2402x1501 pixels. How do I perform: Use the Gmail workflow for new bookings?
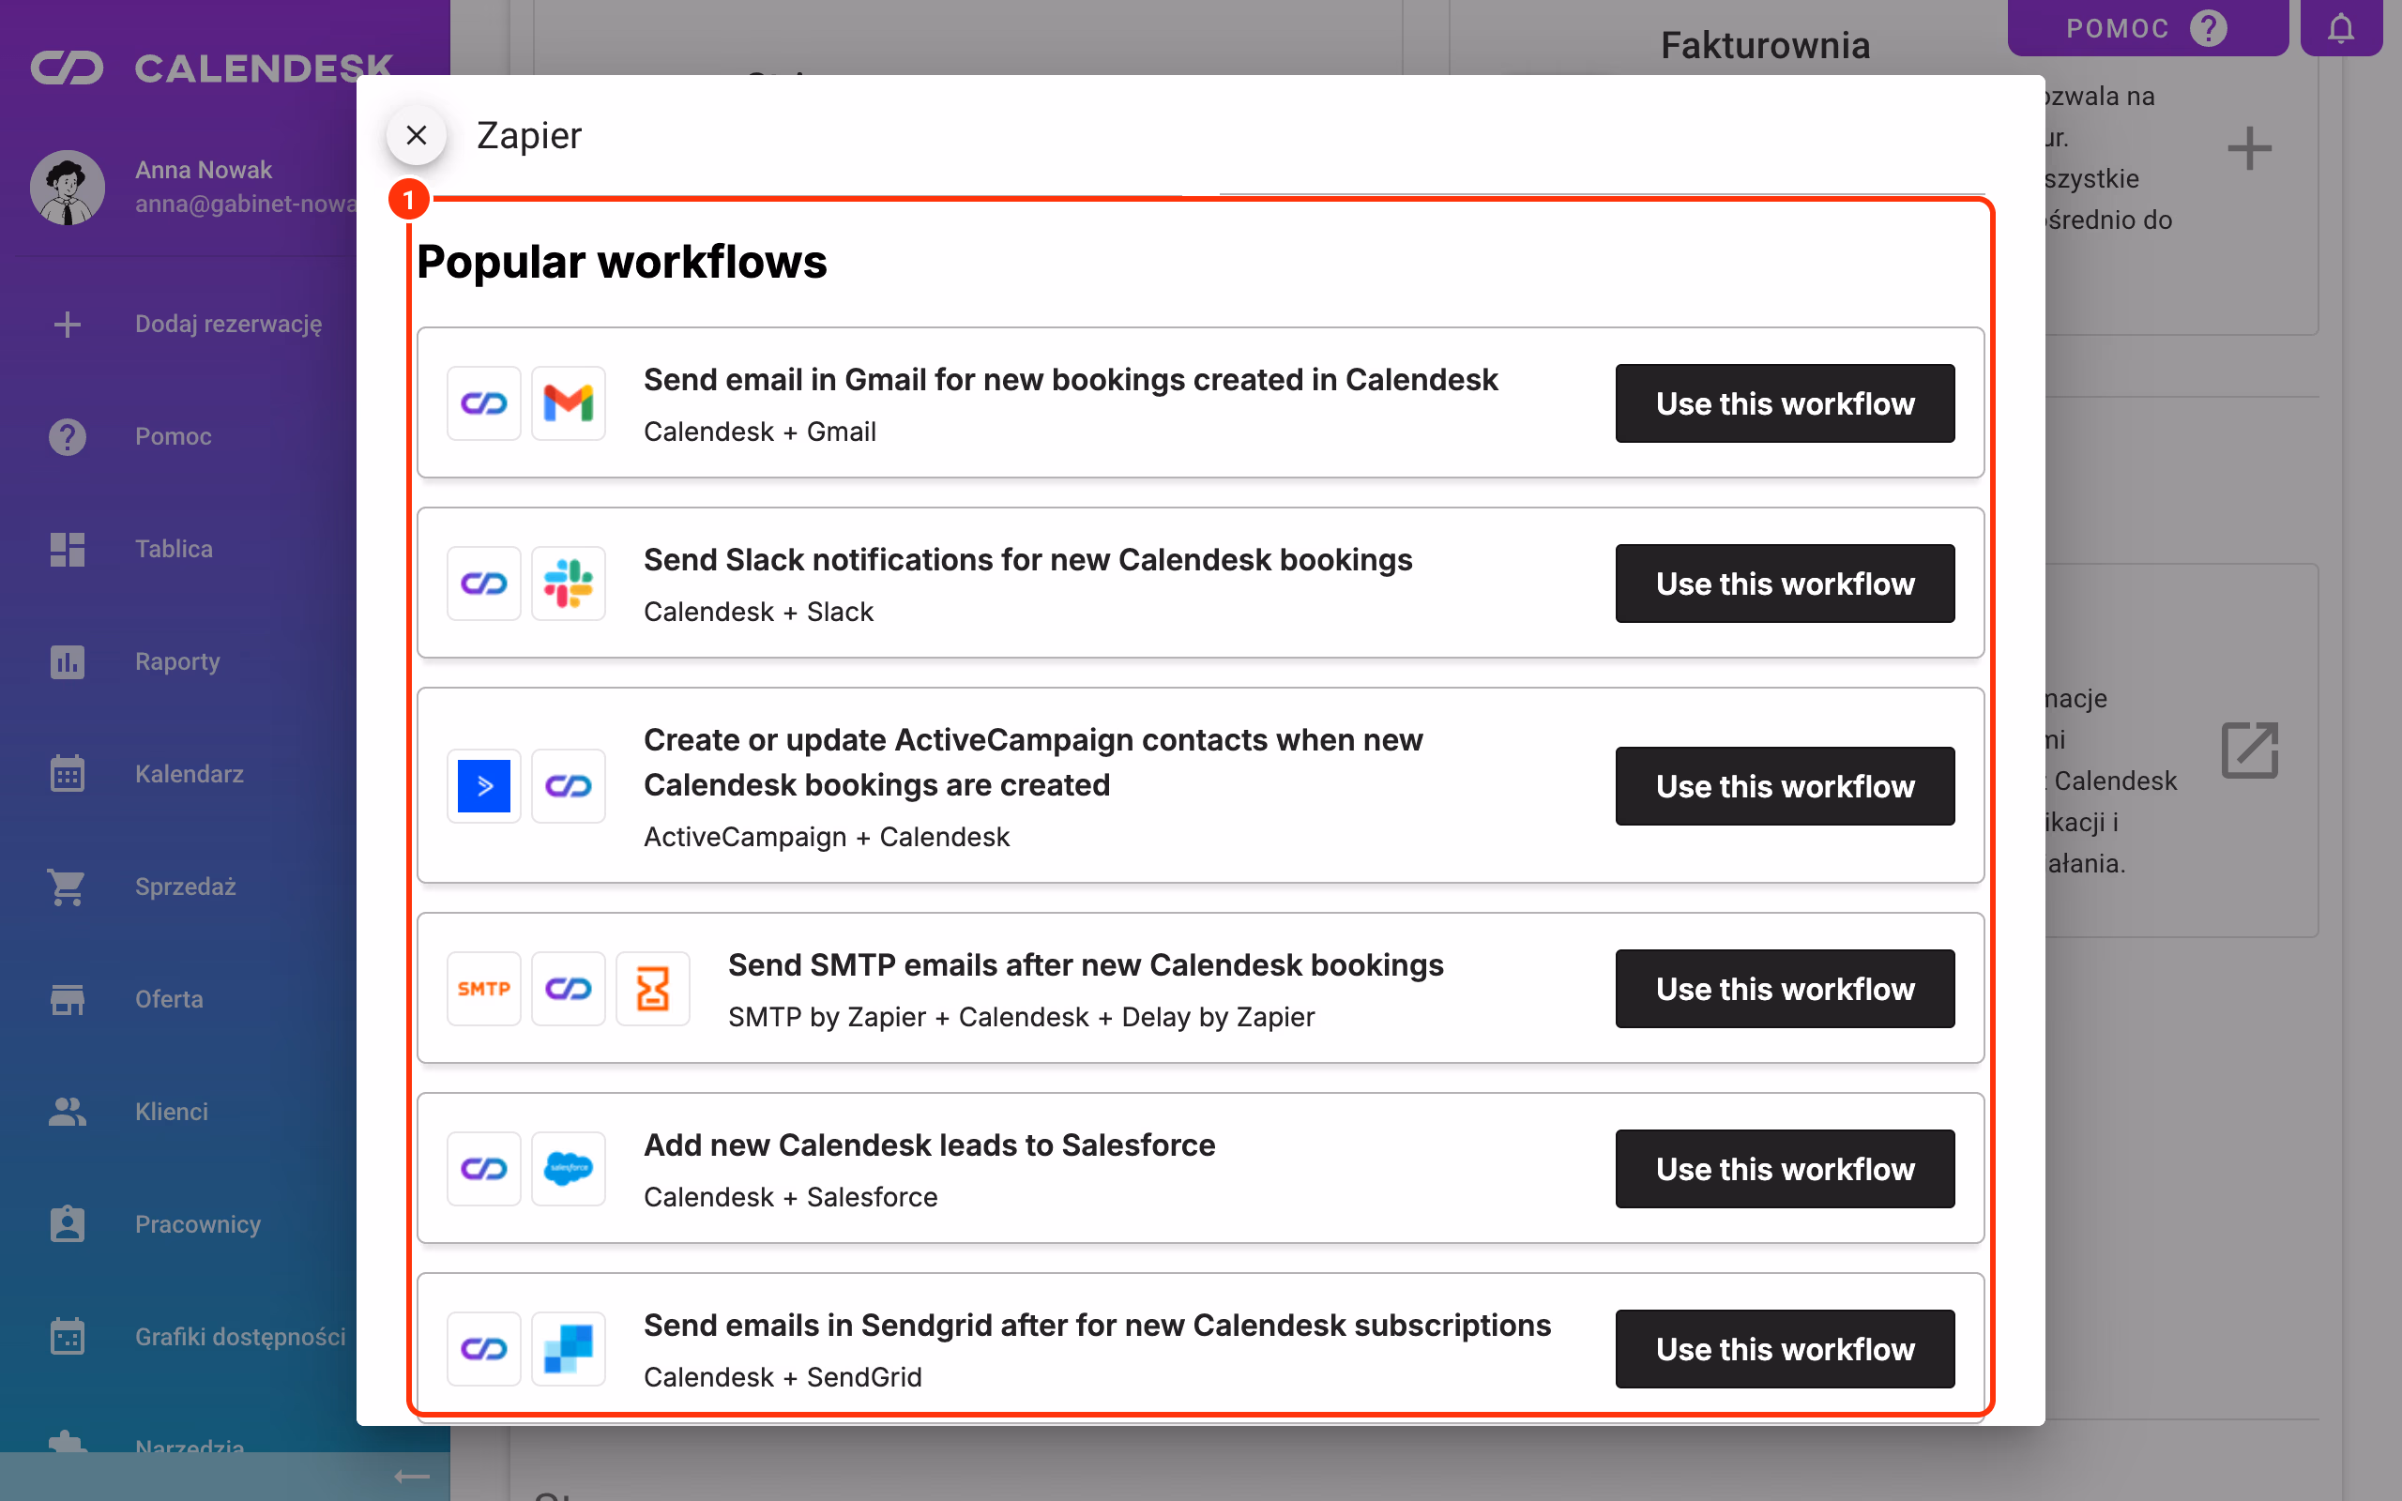pos(1785,403)
